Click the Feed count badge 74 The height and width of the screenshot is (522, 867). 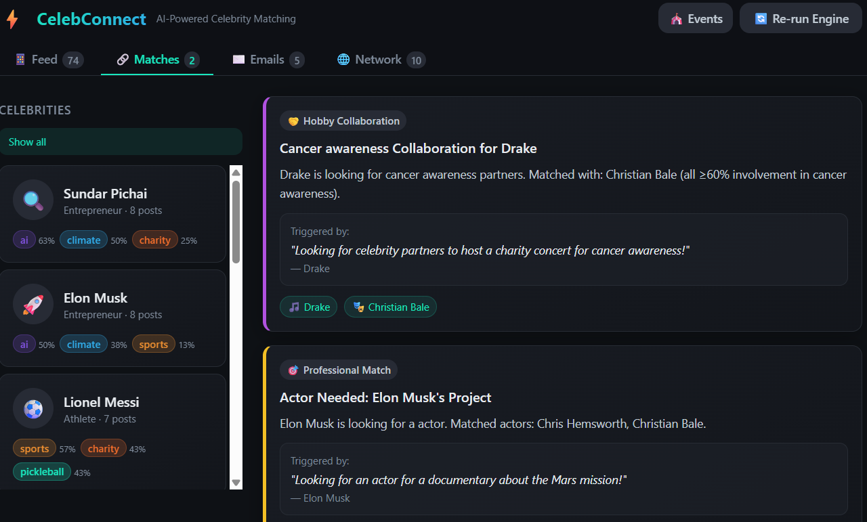tap(73, 60)
